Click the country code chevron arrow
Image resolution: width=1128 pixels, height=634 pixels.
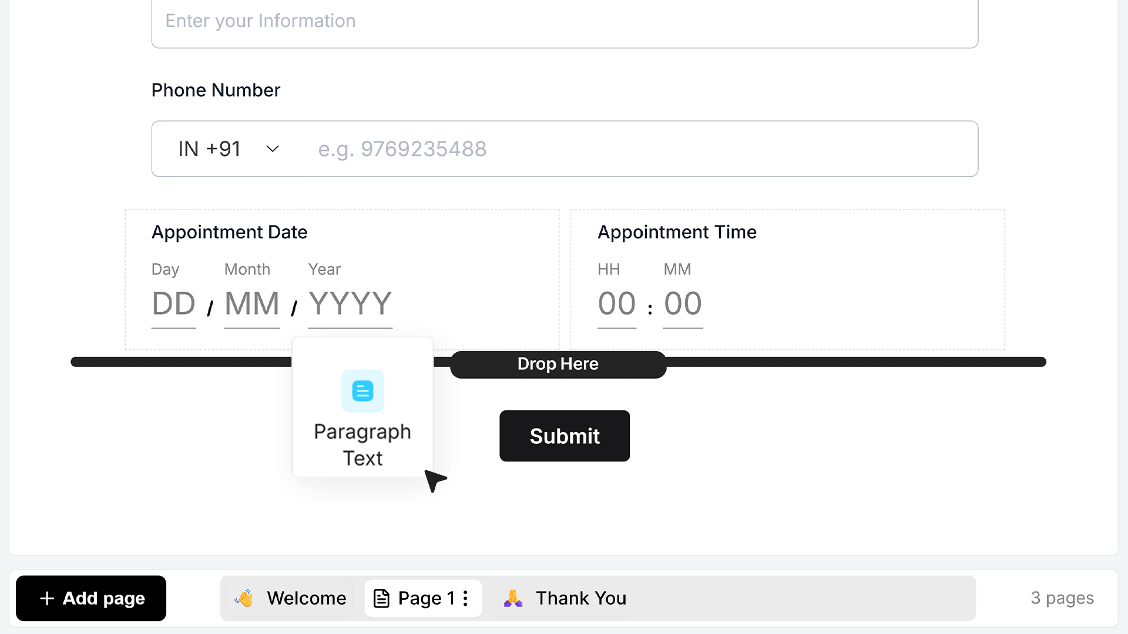273,149
